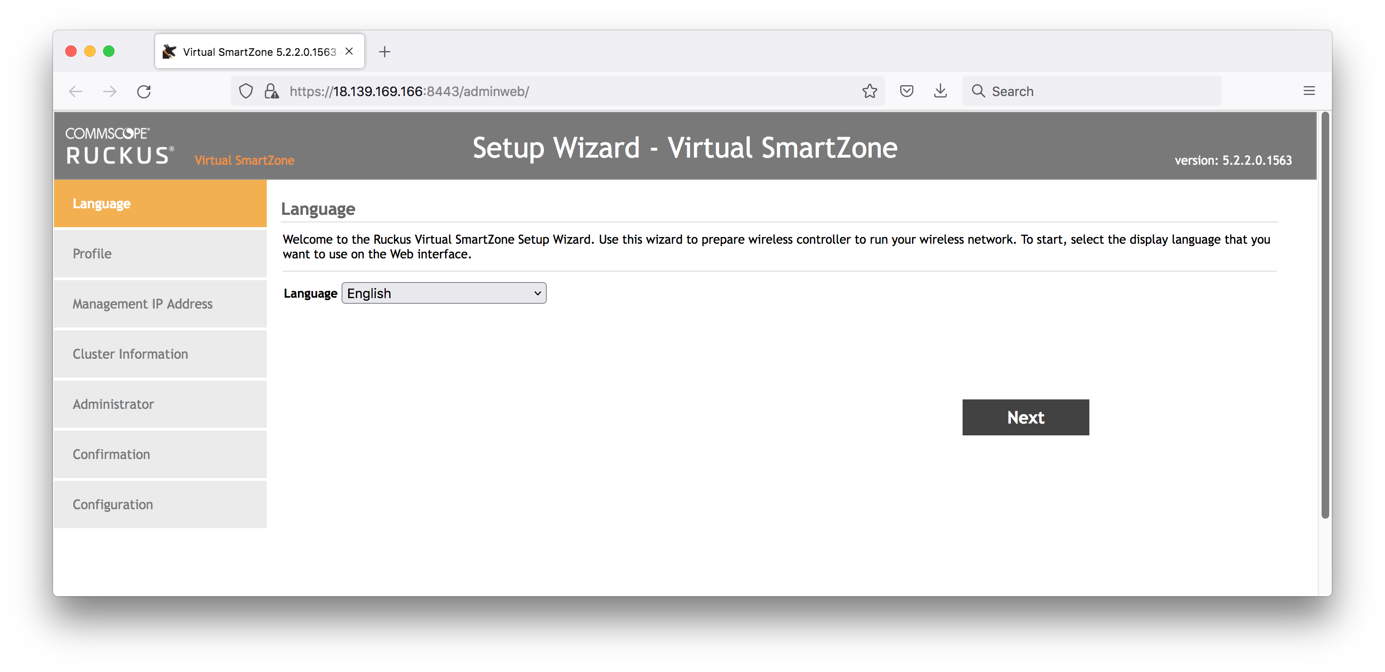Viewport: 1385px width, 672px height.
Task: Click the browser back navigation arrow
Action: click(76, 91)
